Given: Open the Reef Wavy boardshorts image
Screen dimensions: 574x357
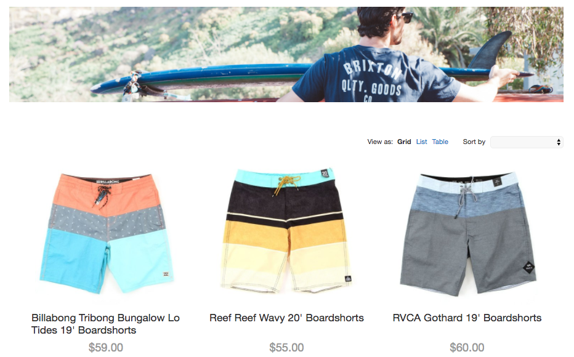Looking at the screenshot, I should pyautogui.click(x=286, y=230).
